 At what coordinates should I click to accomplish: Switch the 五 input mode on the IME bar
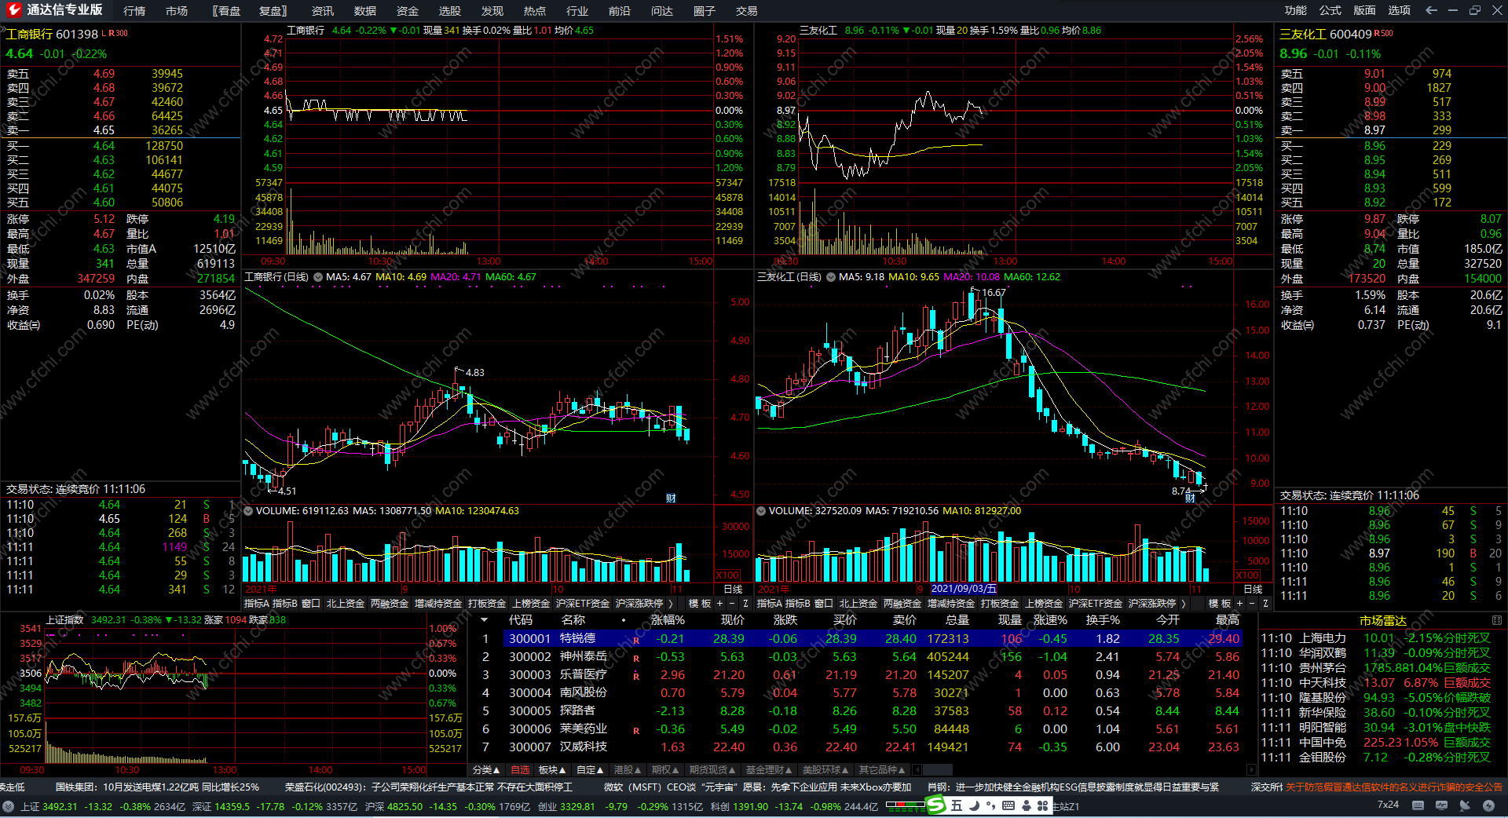956,805
